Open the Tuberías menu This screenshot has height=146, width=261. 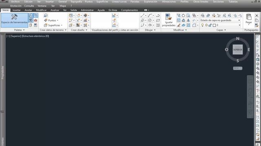233,2
